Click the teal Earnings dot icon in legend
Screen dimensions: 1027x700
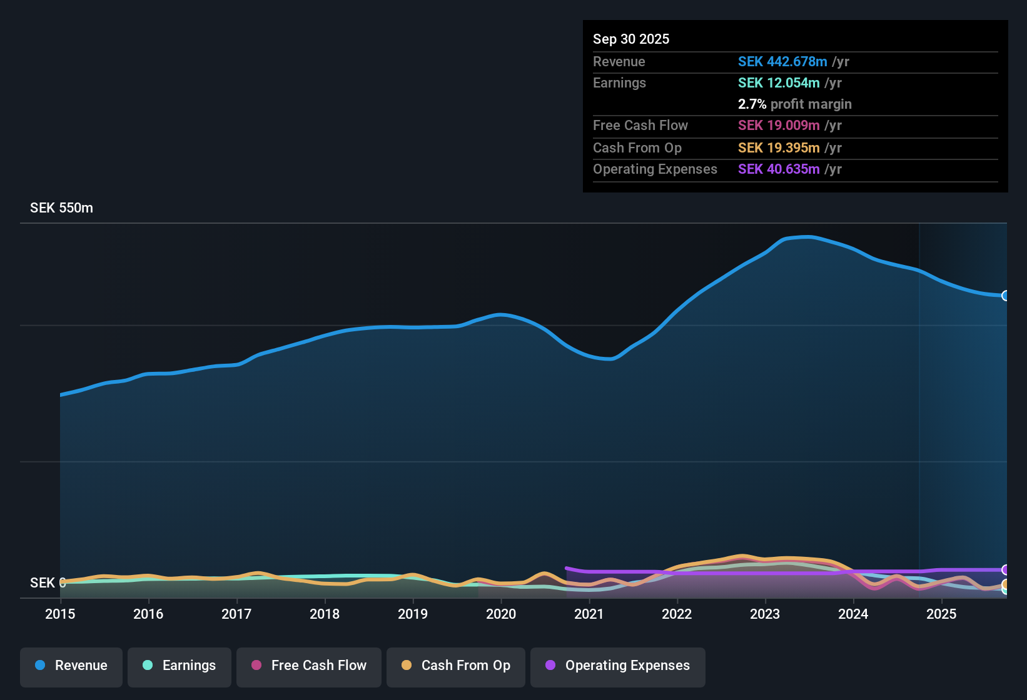click(148, 666)
